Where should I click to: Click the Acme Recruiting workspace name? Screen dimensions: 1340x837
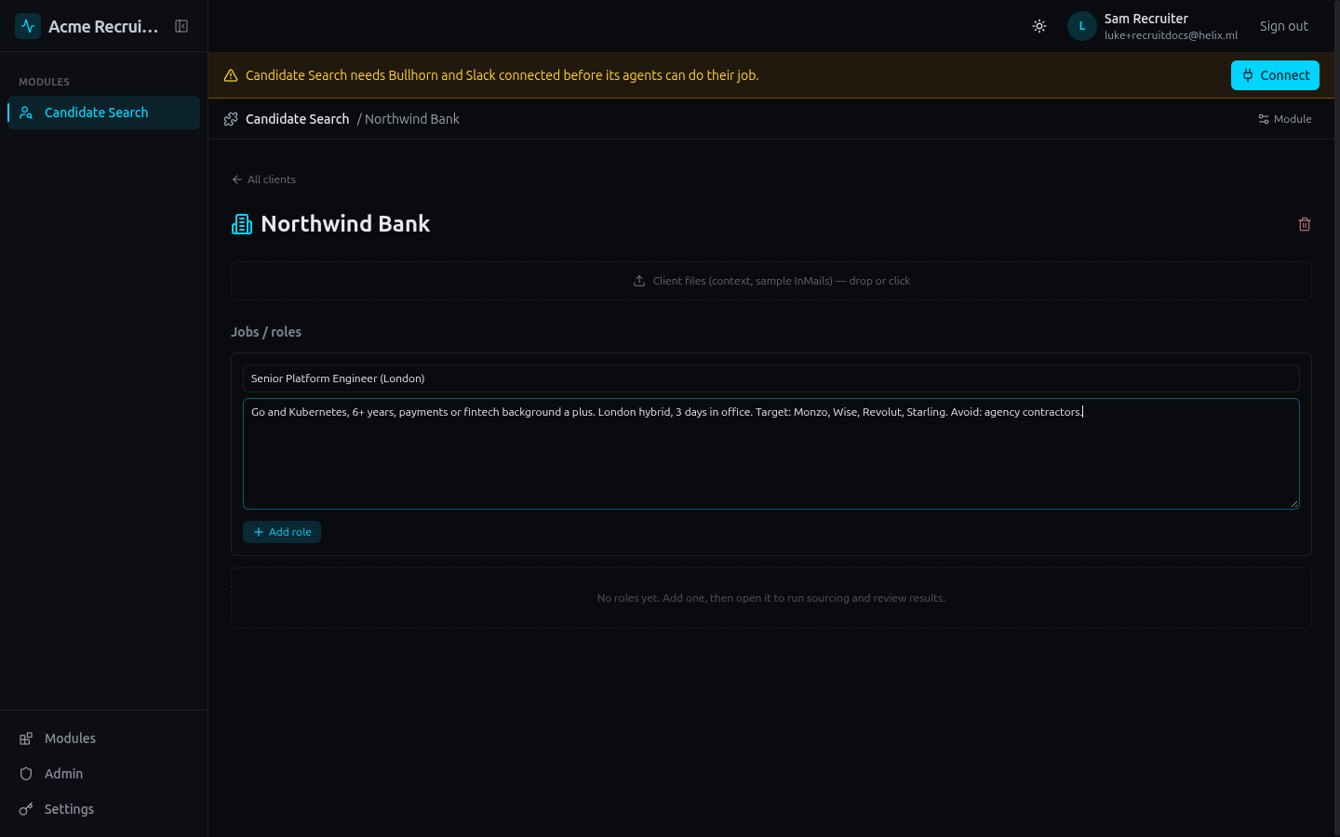click(103, 26)
